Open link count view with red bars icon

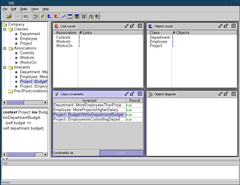tap(56, 16)
